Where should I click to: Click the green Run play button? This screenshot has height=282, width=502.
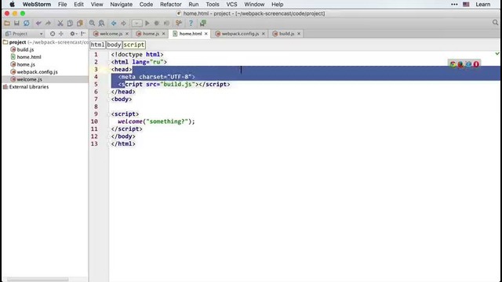147,23
